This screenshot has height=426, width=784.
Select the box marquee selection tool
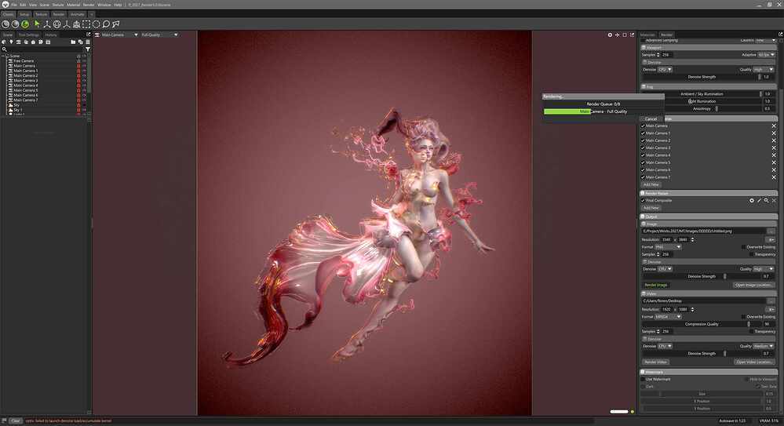pyautogui.click(x=86, y=24)
